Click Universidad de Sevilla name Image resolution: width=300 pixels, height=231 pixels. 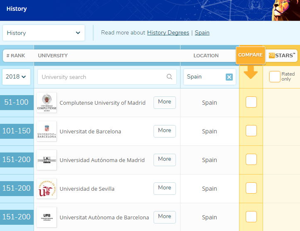(87, 189)
